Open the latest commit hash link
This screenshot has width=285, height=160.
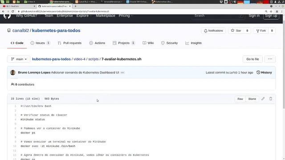point(232,72)
